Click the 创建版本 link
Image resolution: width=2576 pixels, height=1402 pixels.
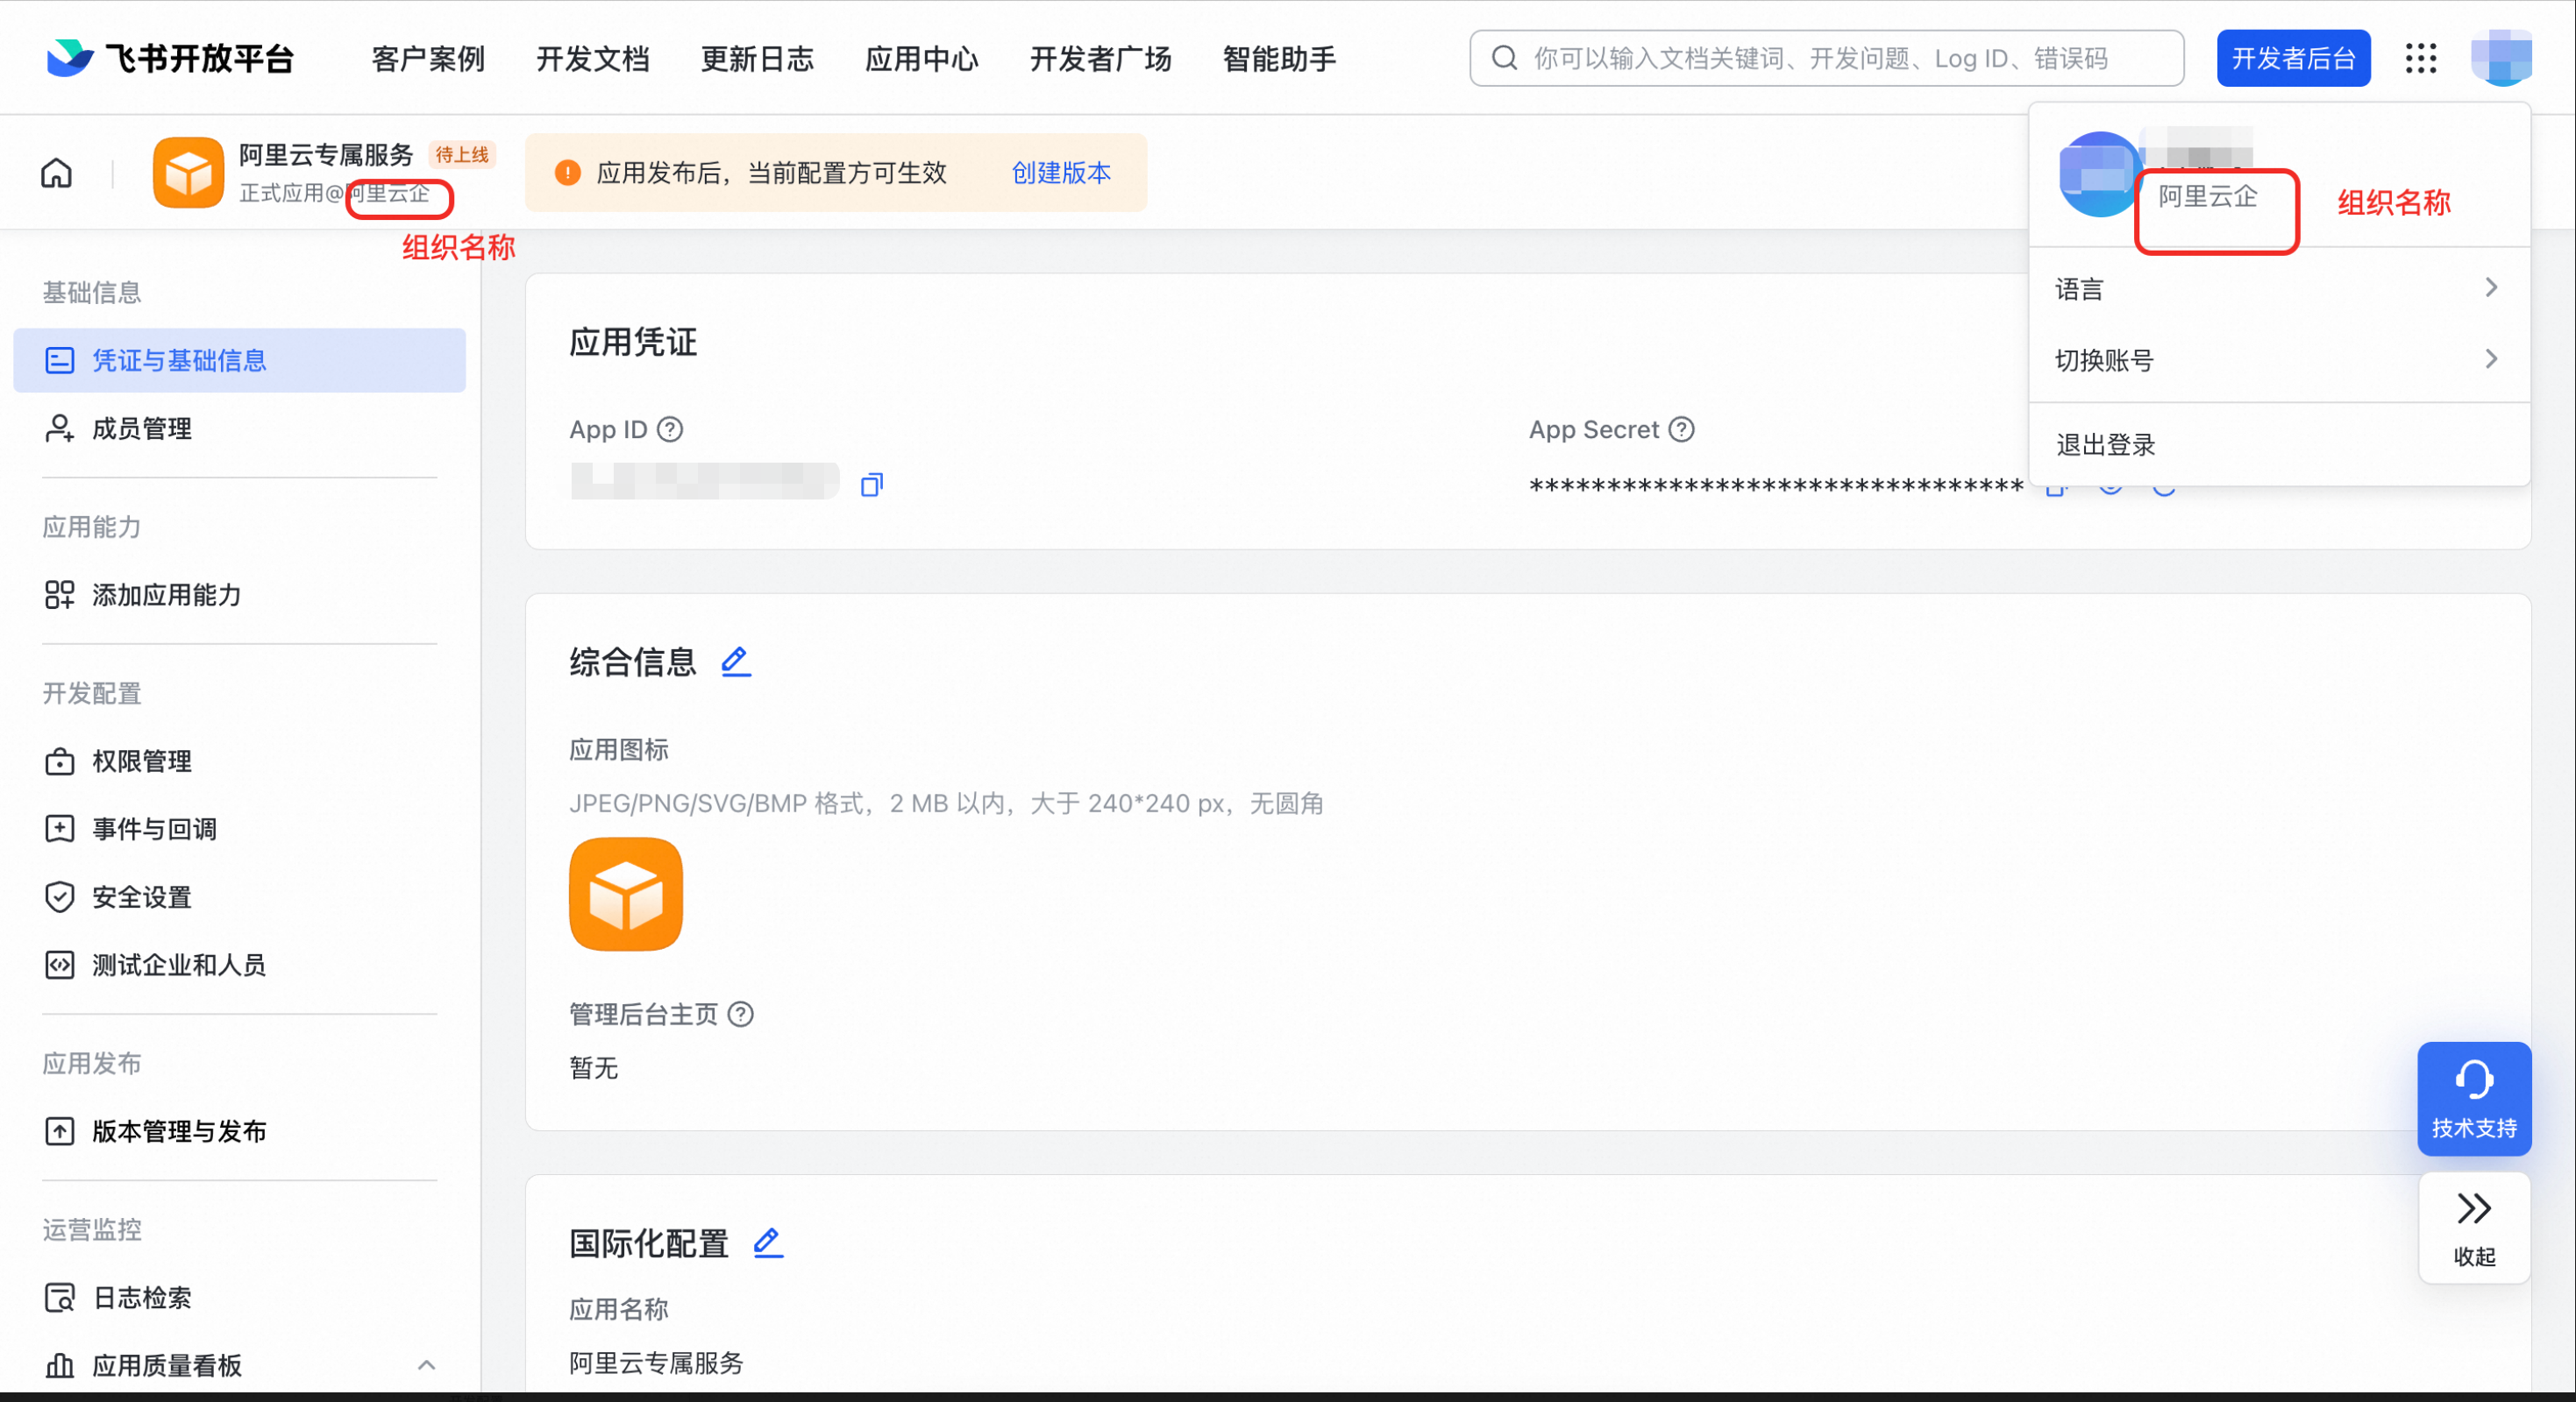point(1061,173)
